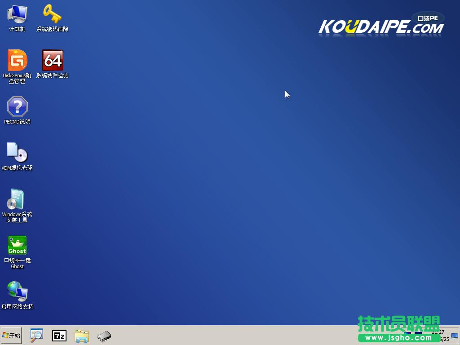
Task: Launch 7-Zip from the taskbar
Action: [x=59, y=336]
